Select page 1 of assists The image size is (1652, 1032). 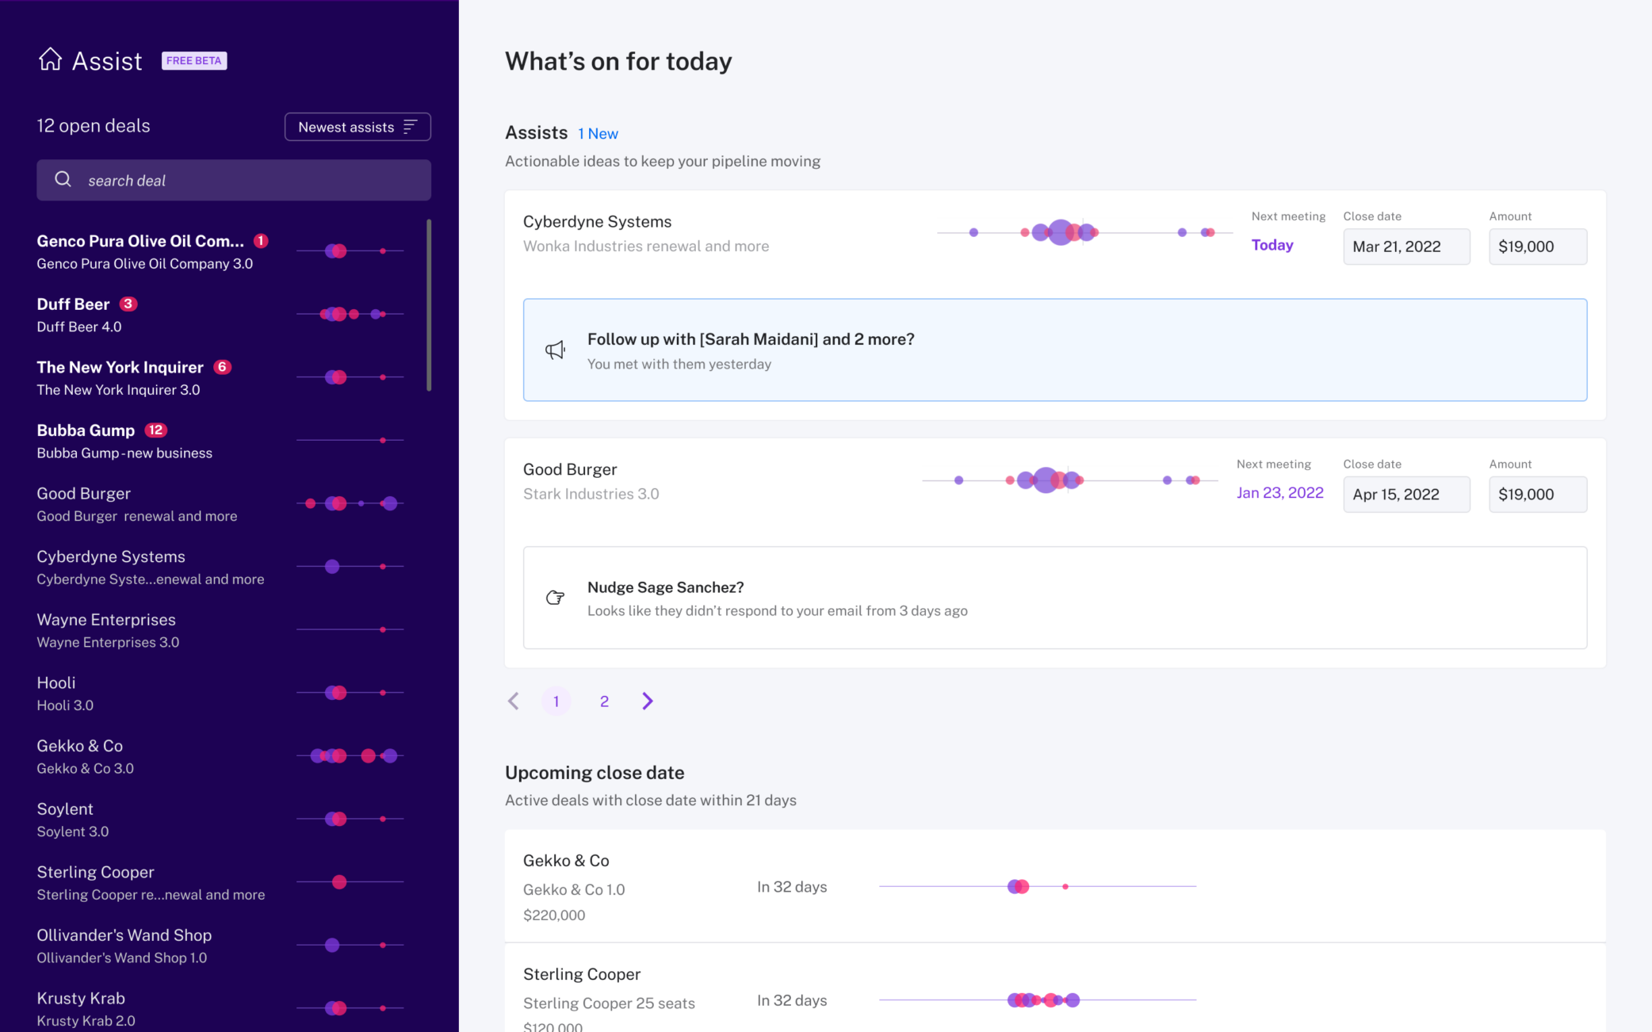(556, 701)
